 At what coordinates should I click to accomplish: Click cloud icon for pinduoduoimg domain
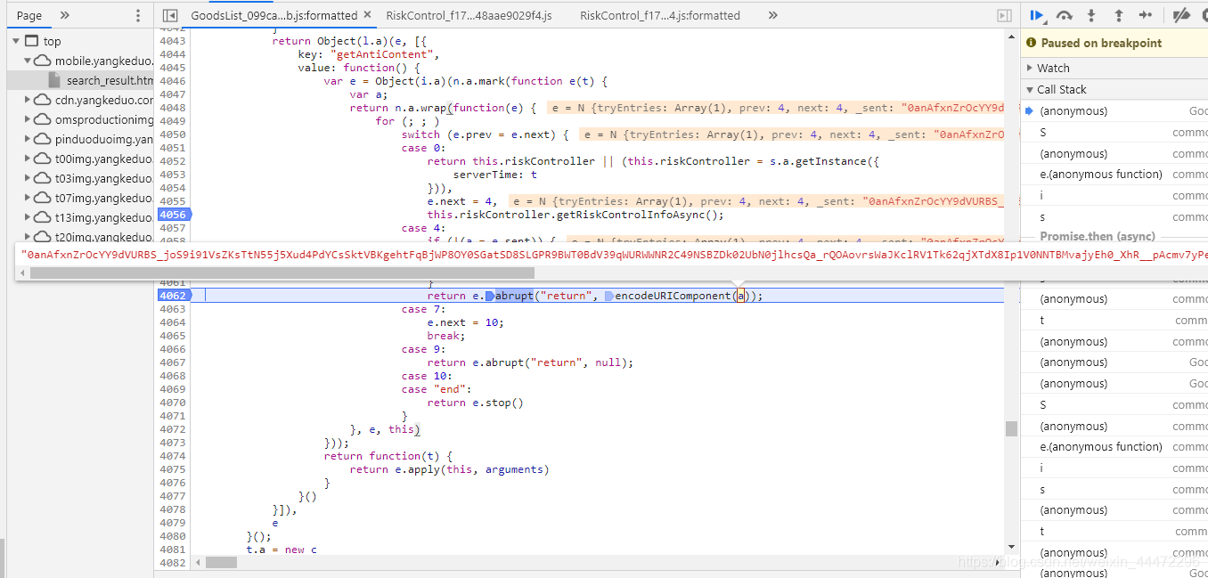[43, 139]
